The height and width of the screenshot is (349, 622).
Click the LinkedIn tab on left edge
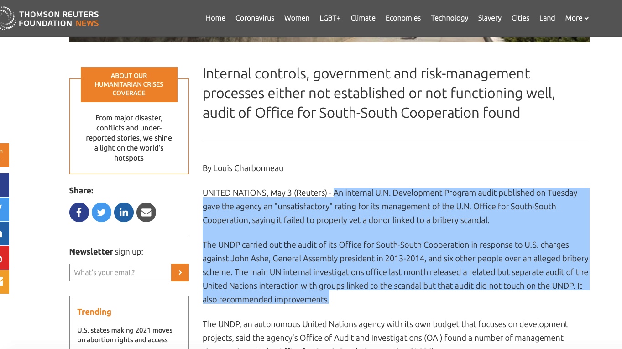tap(4, 234)
